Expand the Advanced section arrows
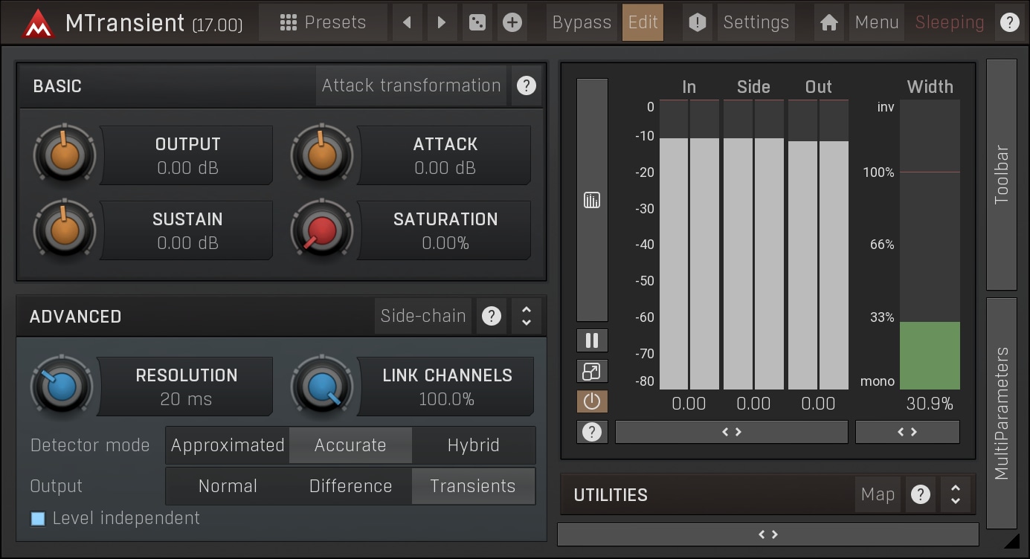The width and height of the screenshot is (1030, 559). pos(527,316)
